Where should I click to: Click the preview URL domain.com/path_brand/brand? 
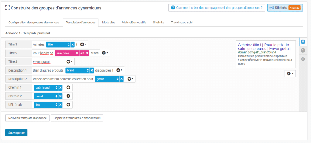click(257, 52)
